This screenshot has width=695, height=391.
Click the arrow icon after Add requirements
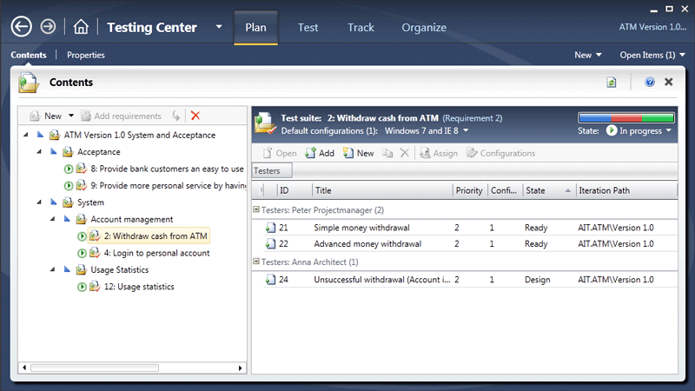tap(176, 116)
